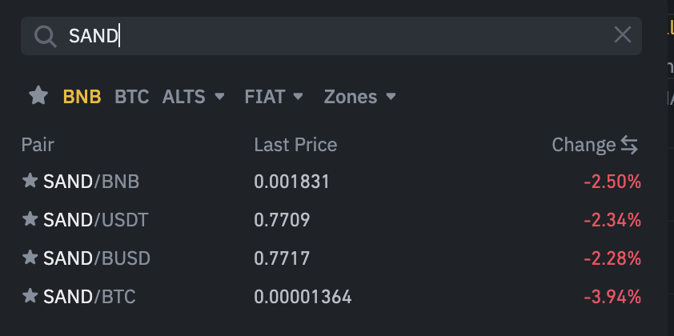
Task: Favorite the SAND/USDT pair star
Action: [x=30, y=219]
